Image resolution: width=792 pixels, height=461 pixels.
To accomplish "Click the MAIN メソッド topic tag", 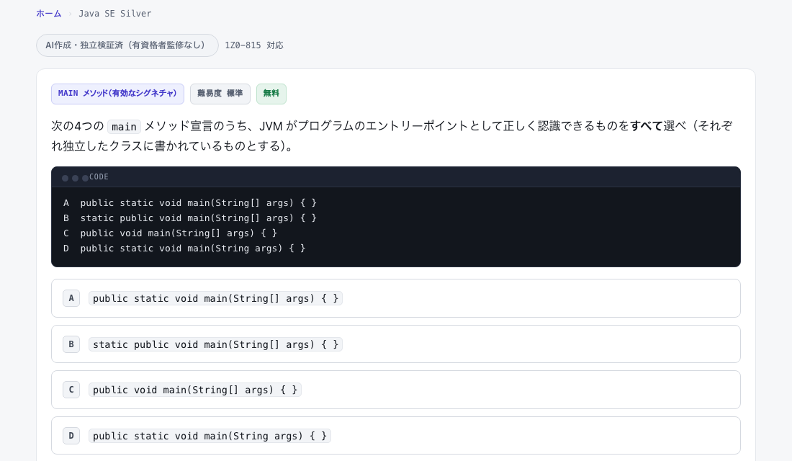I will coord(117,94).
